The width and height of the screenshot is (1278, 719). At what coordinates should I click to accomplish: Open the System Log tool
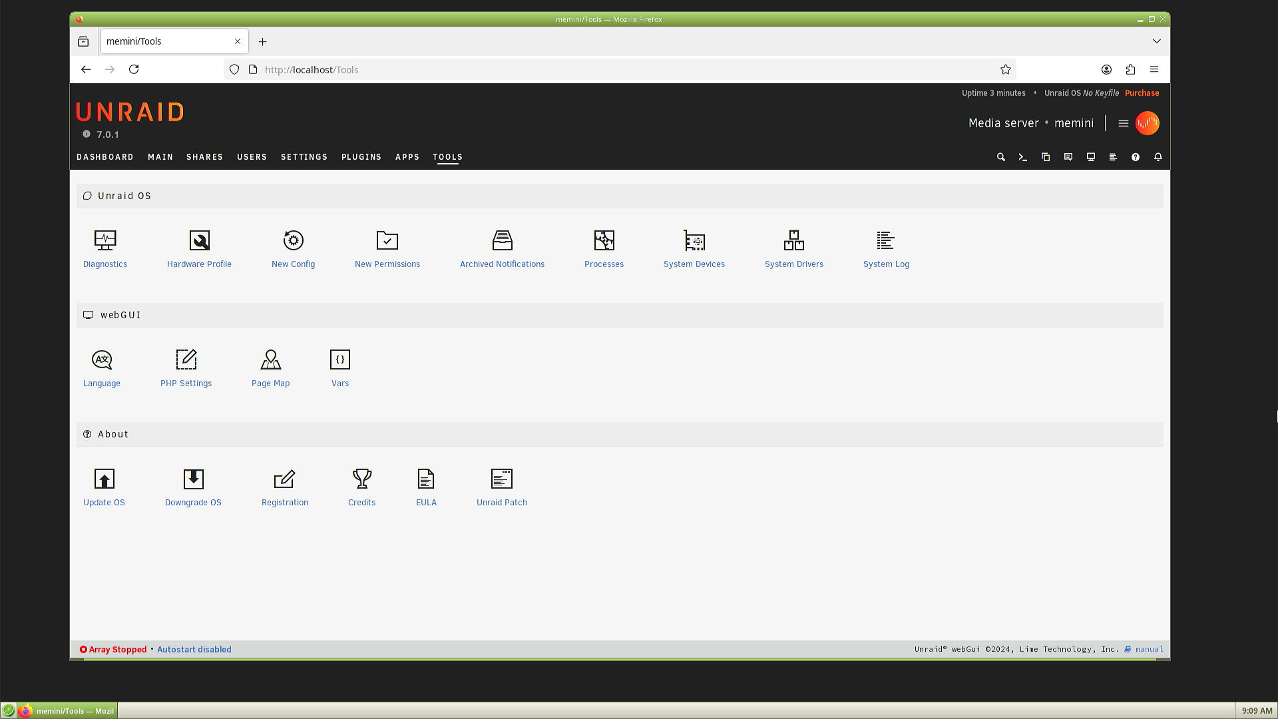pos(886,249)
